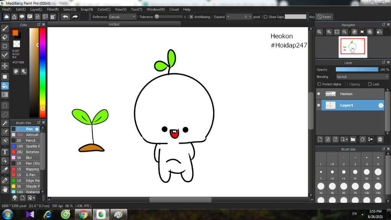Select the Pencil brush
This screenshot has height=220, width=391.
click(26, 141)
